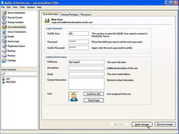Focus the Email field
Screen dimensions: 179x134
(x=87, y=74)
